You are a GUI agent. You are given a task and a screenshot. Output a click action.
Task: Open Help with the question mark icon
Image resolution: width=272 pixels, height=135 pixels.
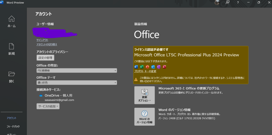[238, 2]
